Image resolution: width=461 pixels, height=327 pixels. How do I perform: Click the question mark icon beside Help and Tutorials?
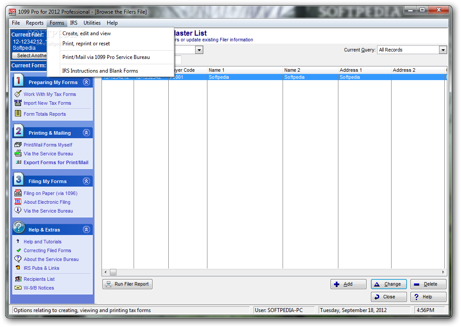[18, 241]
